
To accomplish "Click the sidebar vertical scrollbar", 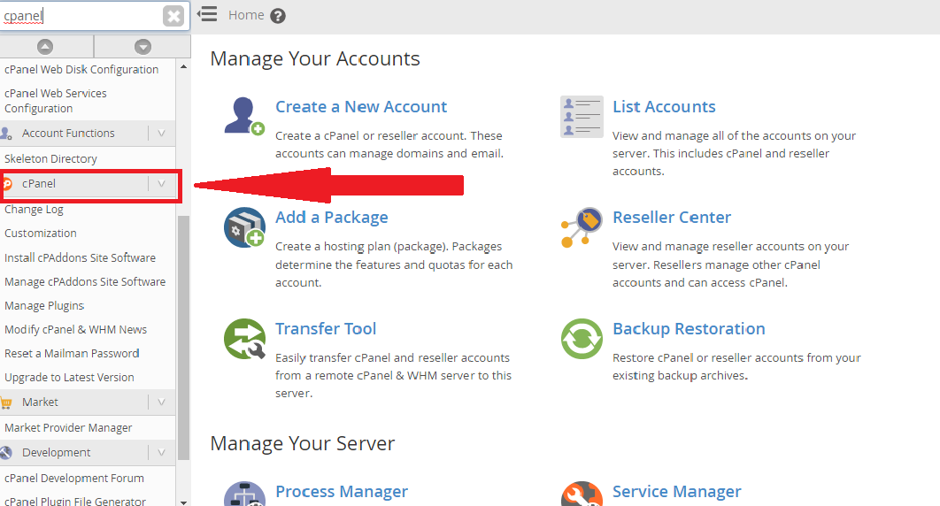I will pyautogui.click(x=183, y=336).
